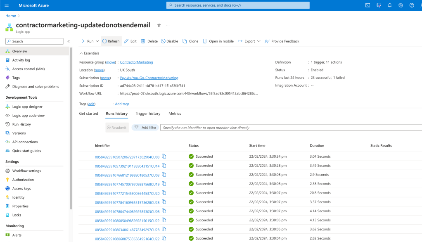Copy identifier ending 585303CU08

(164, 211)
